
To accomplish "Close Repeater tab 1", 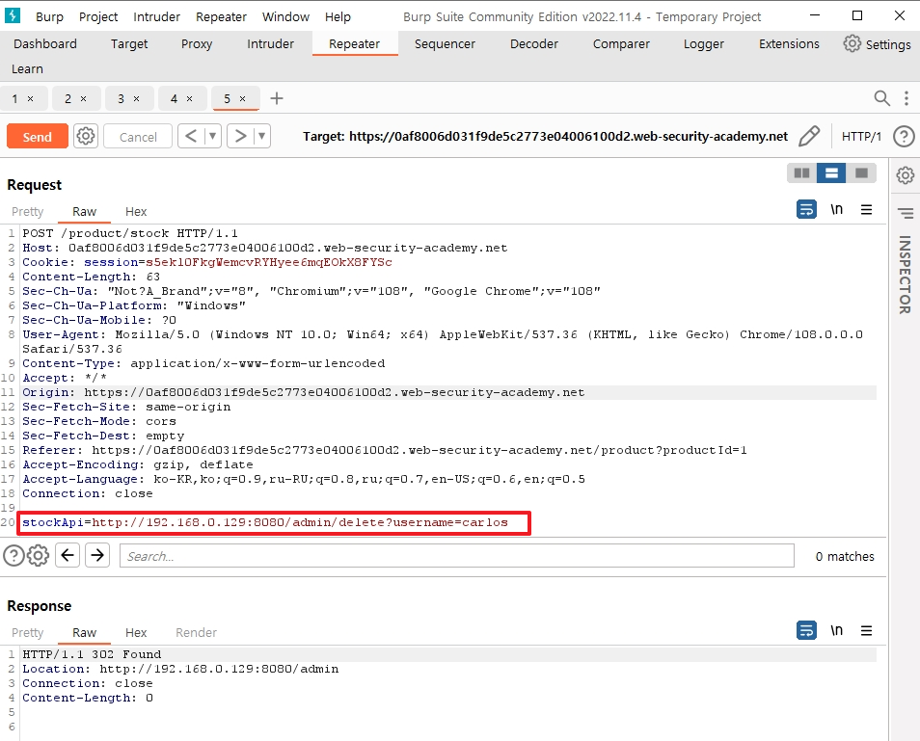I will click(31, 99).
